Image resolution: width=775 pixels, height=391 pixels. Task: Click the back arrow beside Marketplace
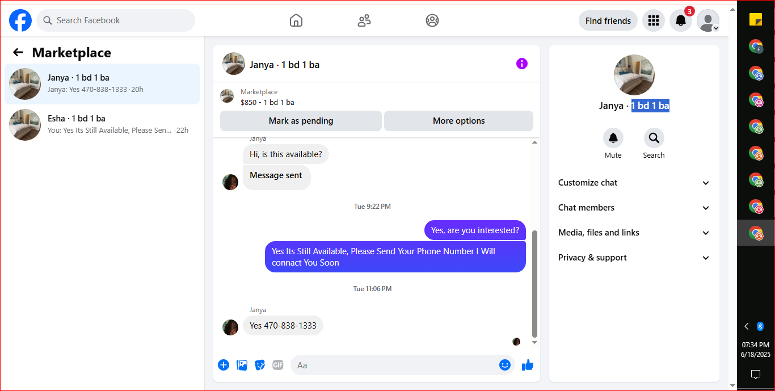click(18, 52)
